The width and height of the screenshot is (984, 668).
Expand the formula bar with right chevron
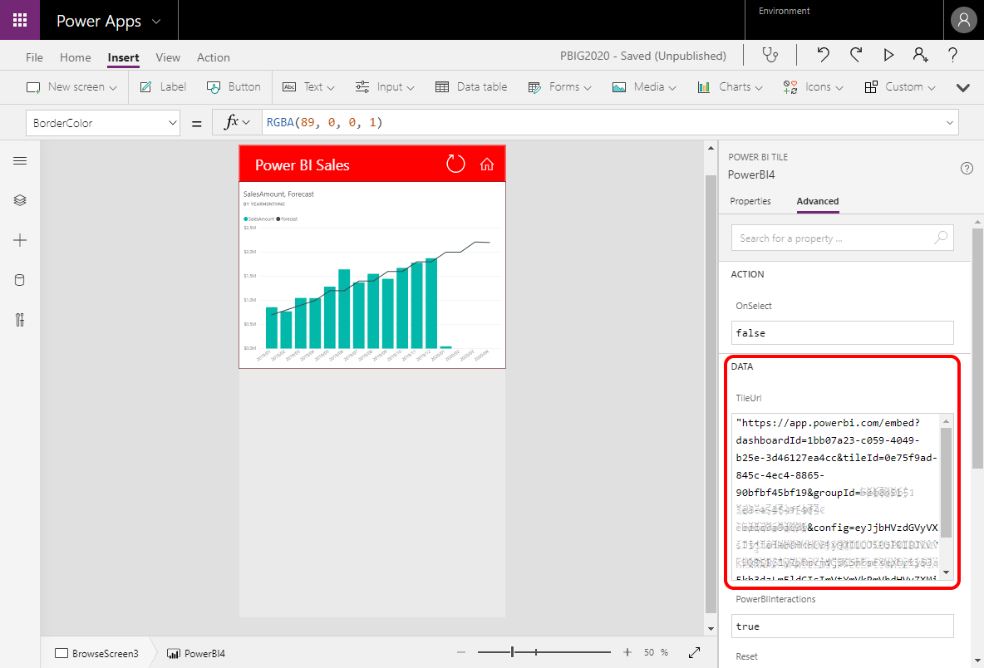point(949,122)
